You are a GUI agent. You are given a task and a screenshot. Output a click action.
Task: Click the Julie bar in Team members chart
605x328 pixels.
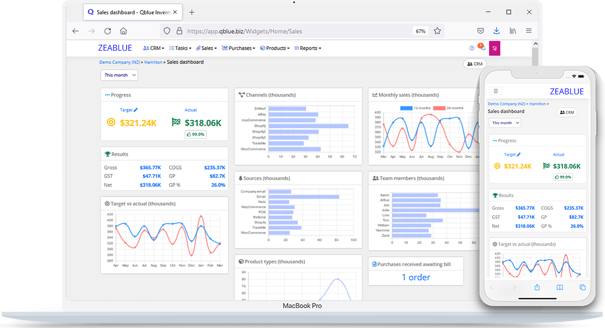[435, 210]
